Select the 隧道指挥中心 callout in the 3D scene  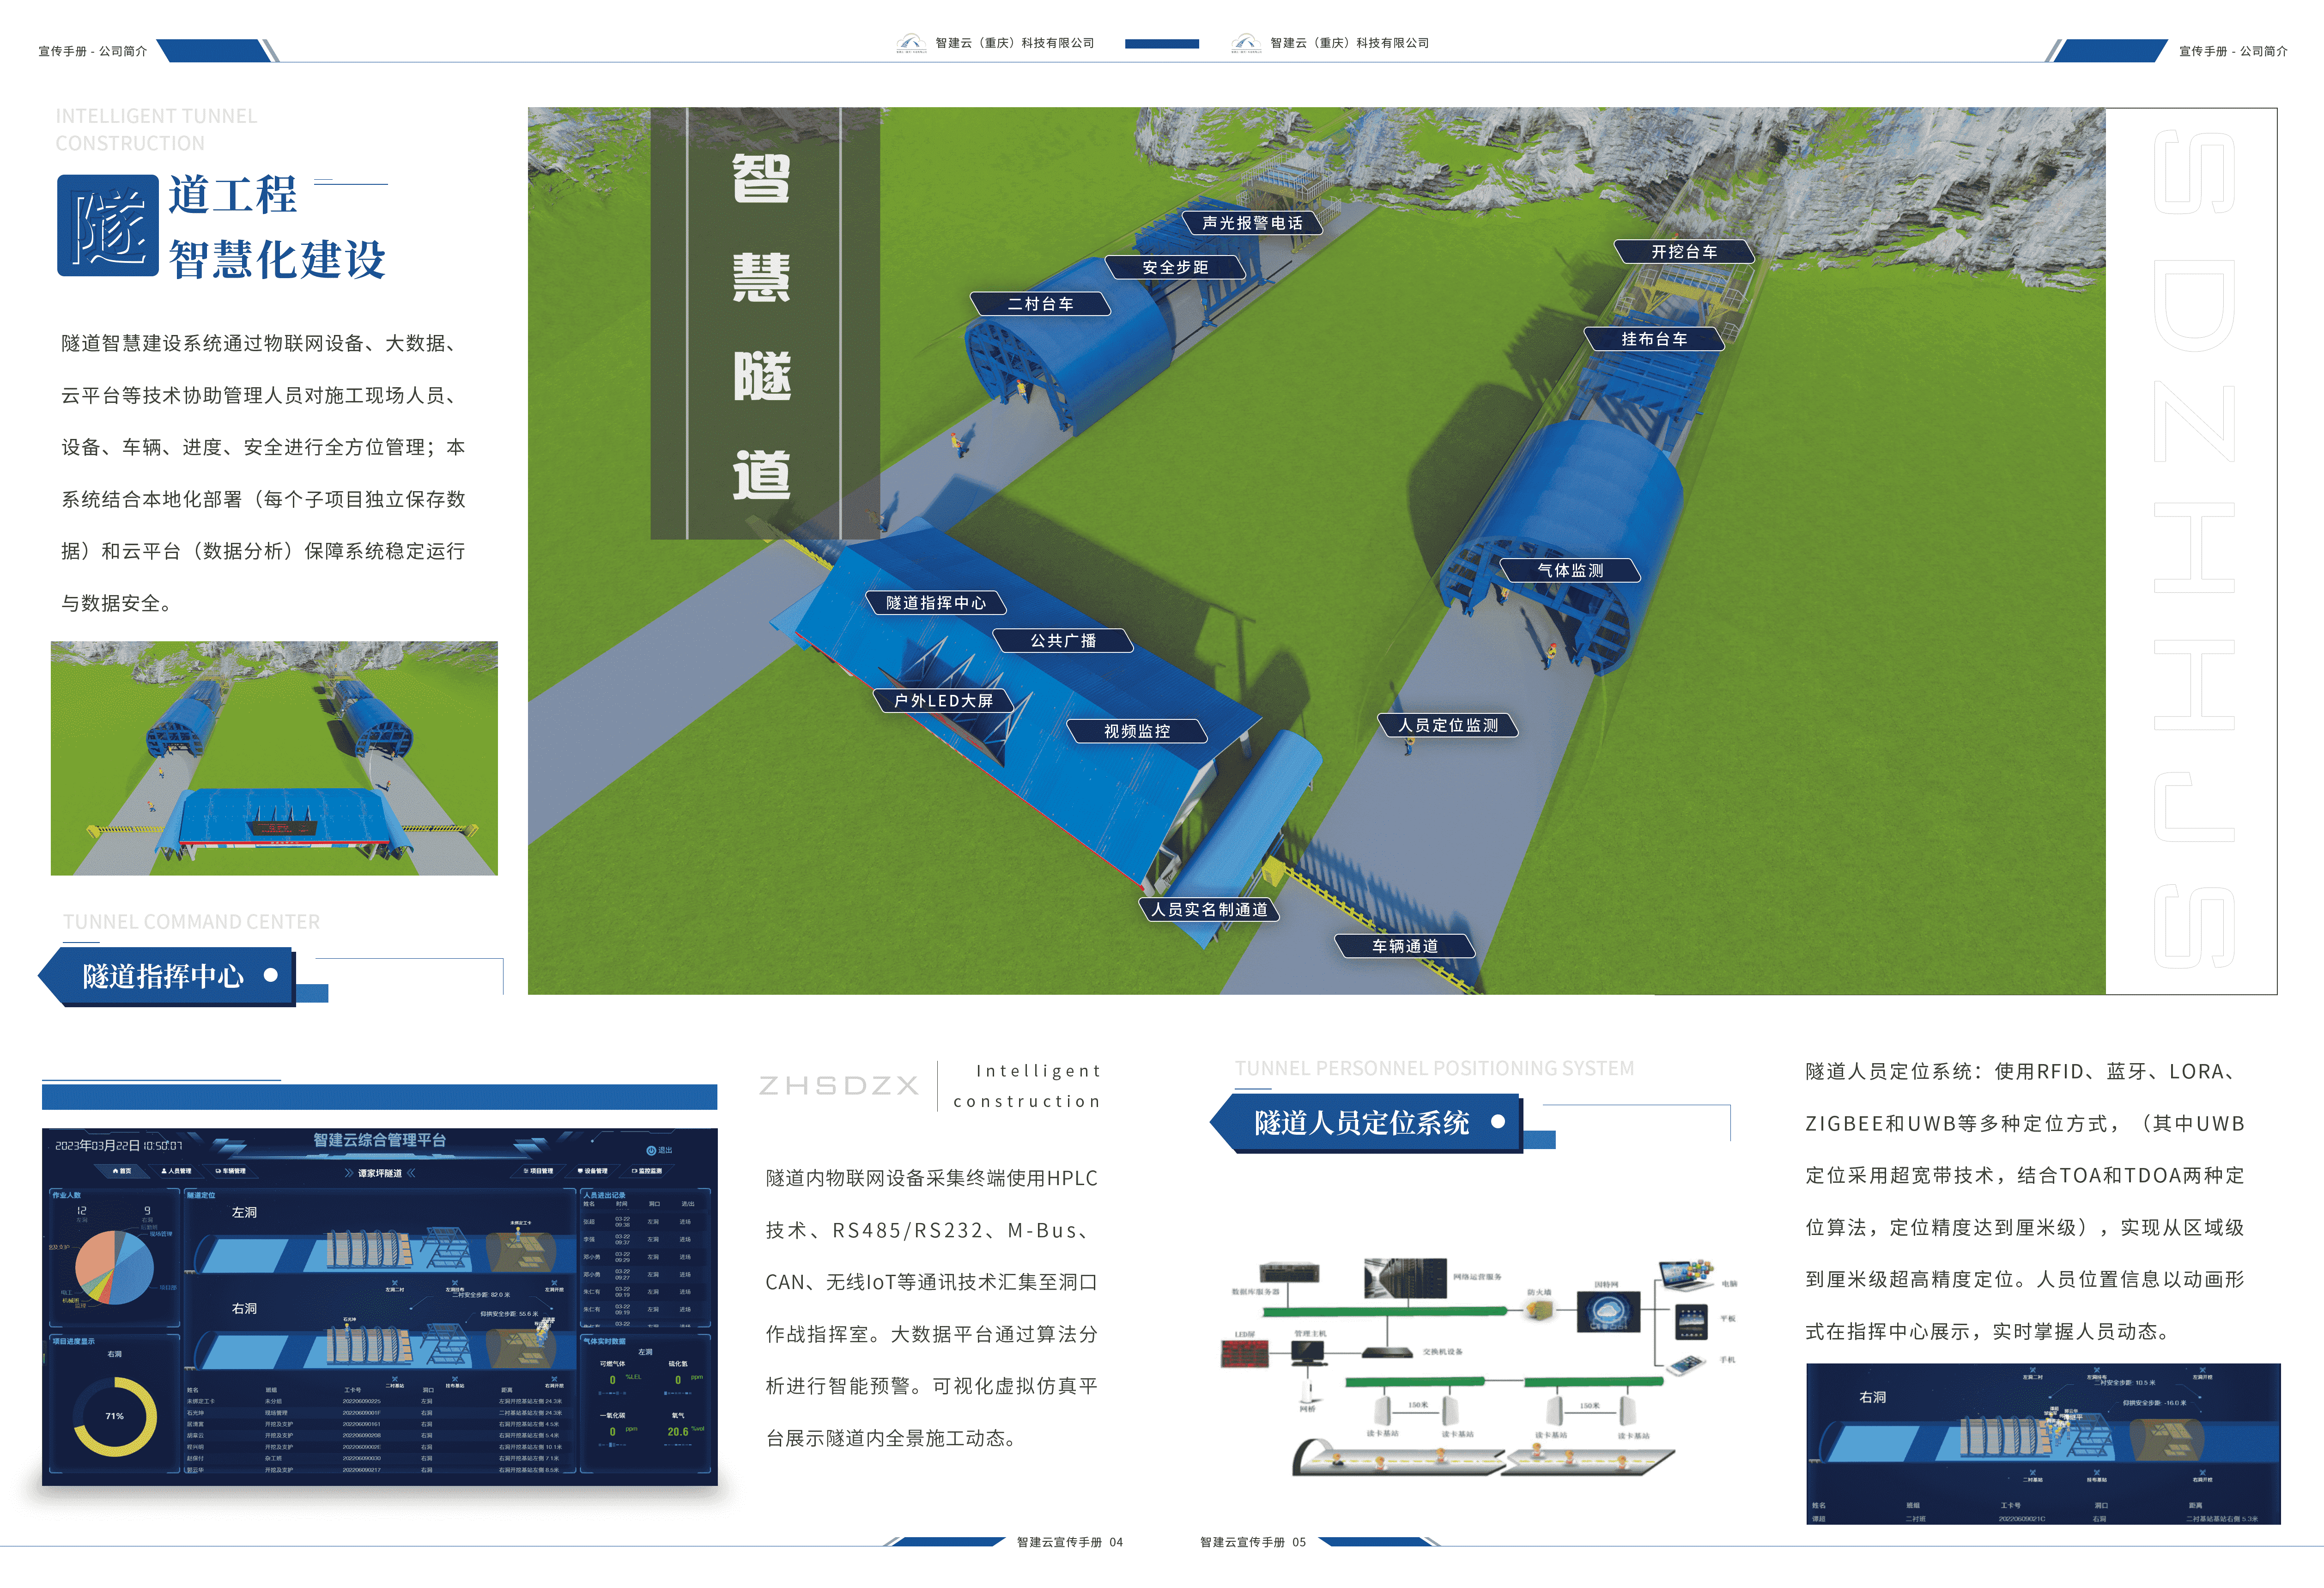coord(936,603)
